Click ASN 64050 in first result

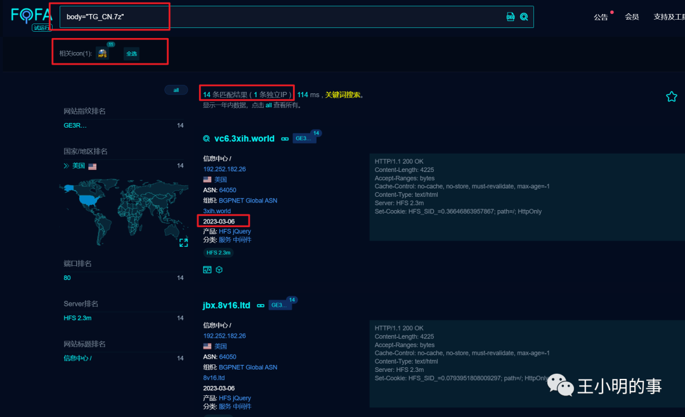point(227,190)
